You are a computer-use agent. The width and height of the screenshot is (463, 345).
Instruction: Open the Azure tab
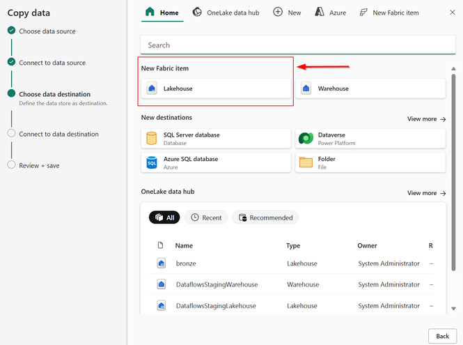(x=330, y=13)
